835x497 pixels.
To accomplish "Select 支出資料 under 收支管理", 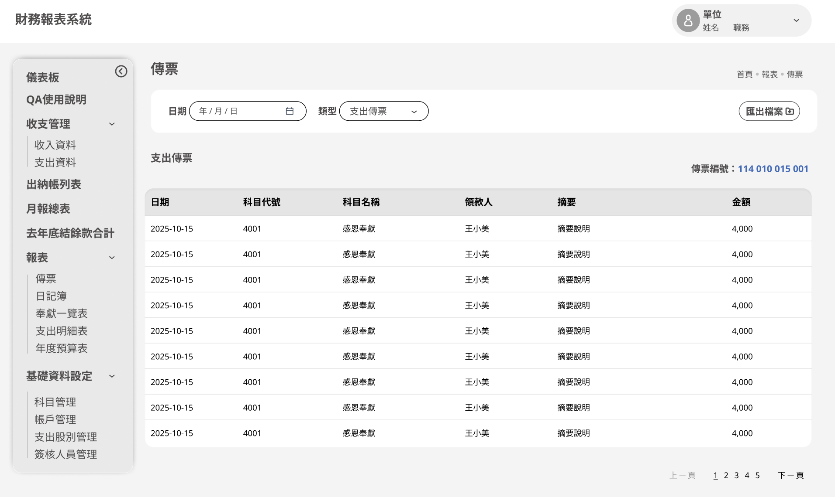I will point(55,163).
